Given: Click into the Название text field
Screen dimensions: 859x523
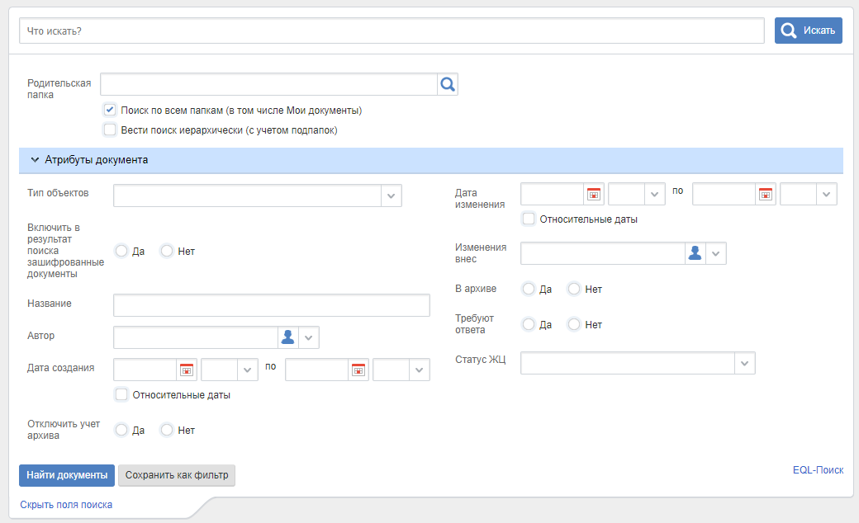Looking at the screenshot, I should click(x=271, y=305).
